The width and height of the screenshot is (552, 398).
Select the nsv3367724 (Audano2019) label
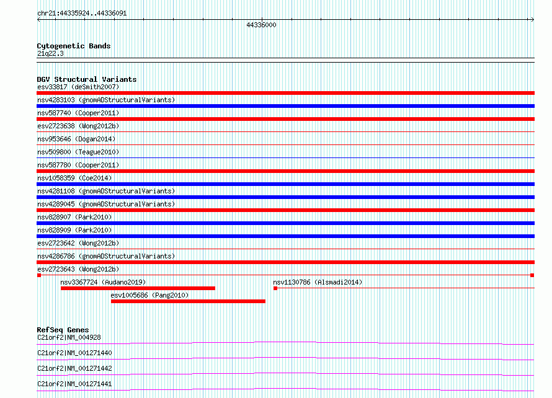(103, 282)
